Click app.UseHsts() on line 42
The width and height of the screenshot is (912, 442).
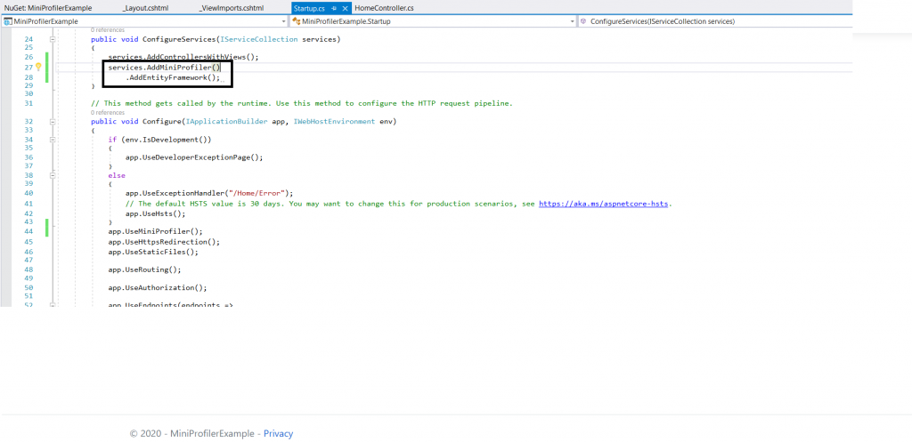click(x=155, y=213)
